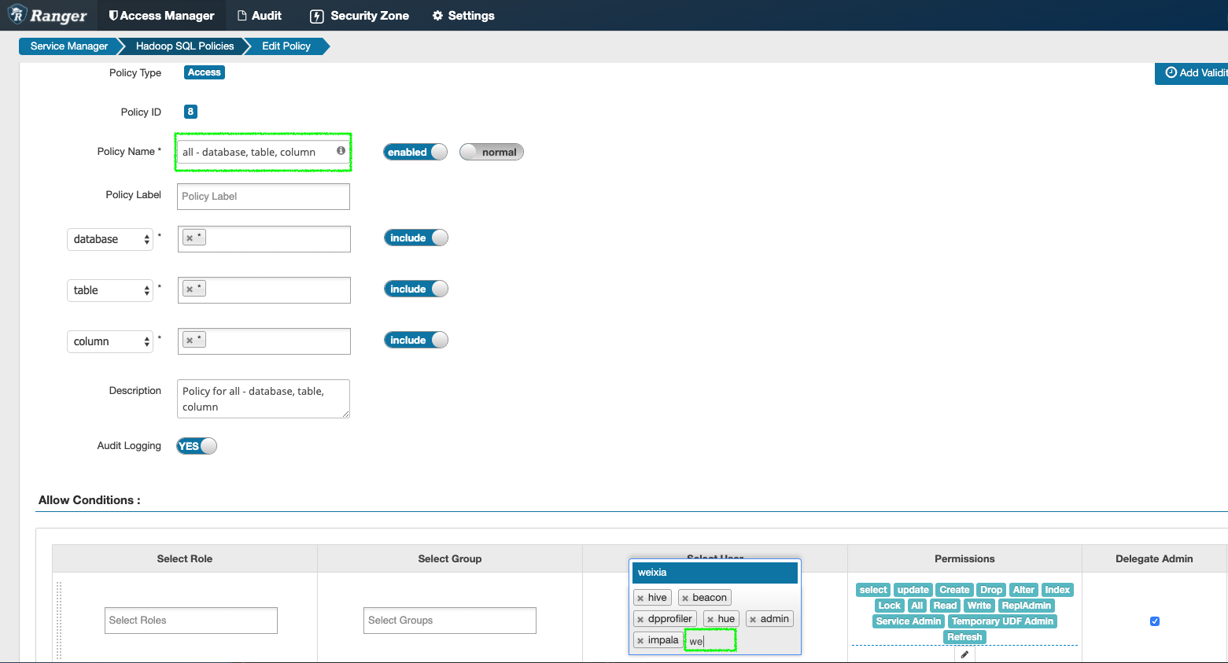Viewport: 1228px width, 663px height.
Task: Open the Select Groups field
Action: tap(450, 621)
